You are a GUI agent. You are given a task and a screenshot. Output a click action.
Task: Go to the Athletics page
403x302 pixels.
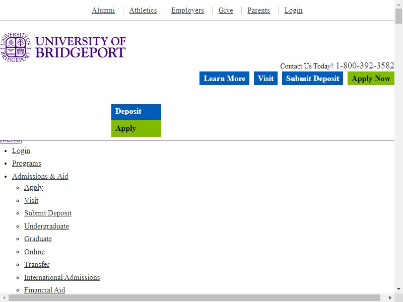(143, 10)
